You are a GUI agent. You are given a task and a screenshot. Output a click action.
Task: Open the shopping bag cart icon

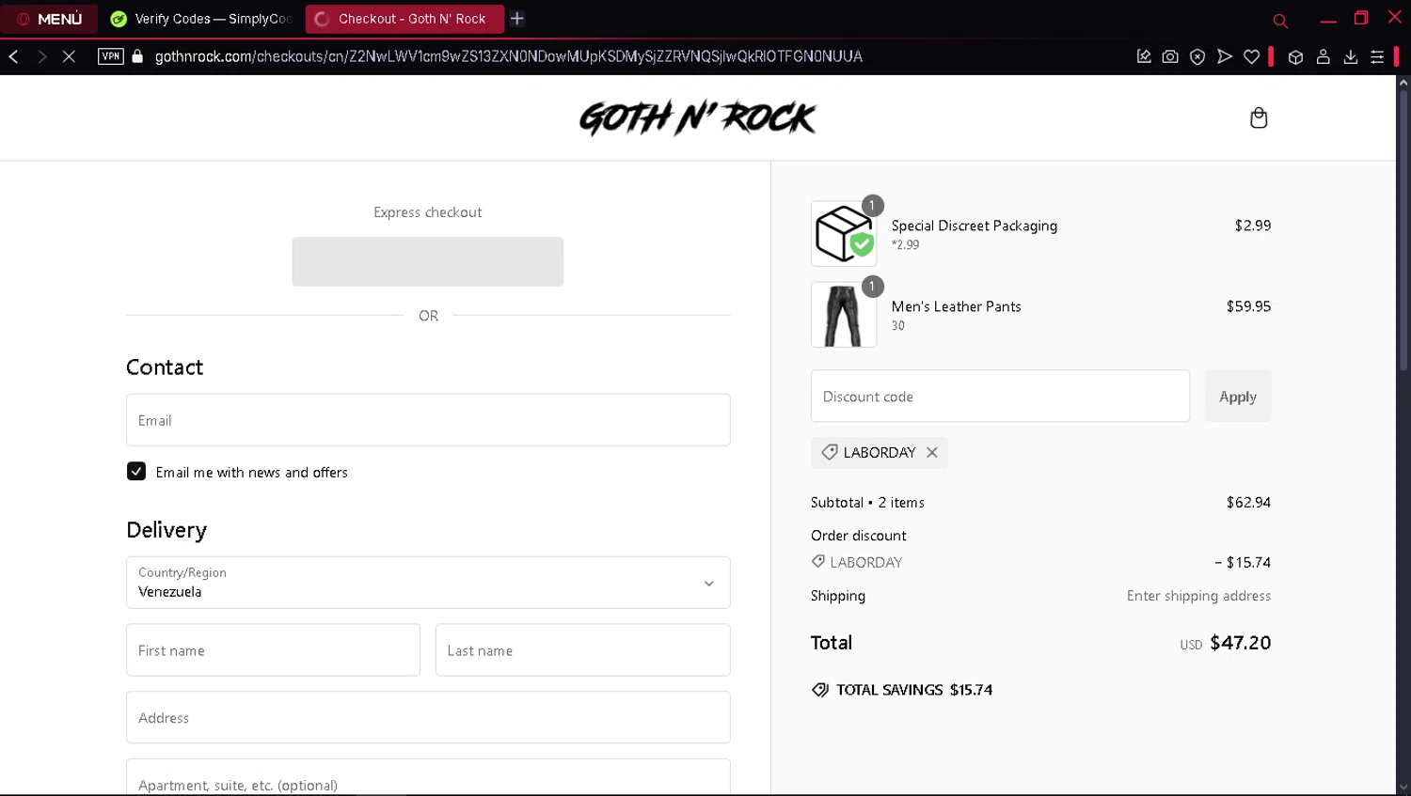point(1259,118)
